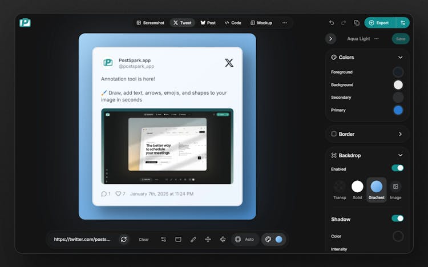Image resolution: width=428 pixels, height=267 pixels.
Task: Open export settings sliders icon
Action: (403, 23)
